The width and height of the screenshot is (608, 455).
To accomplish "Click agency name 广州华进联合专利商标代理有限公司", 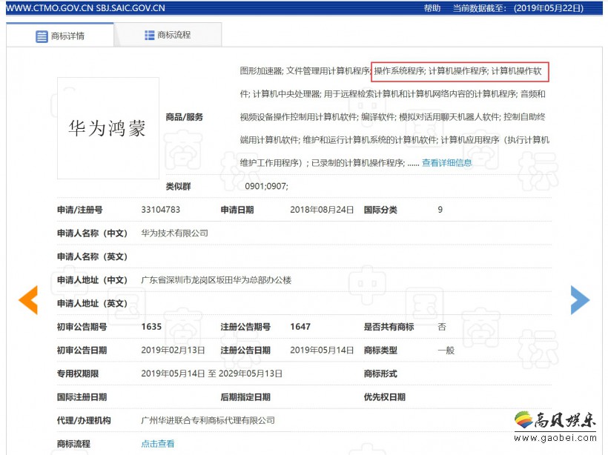I will coord(208,420).
